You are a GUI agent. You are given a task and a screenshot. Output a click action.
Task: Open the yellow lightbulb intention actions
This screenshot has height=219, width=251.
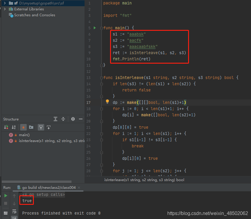tap(107, 102)
